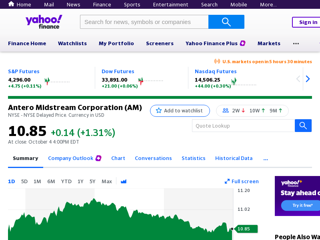Click the 11.02 axis label on chart
The image size is (320, 240).
point(244,209)
